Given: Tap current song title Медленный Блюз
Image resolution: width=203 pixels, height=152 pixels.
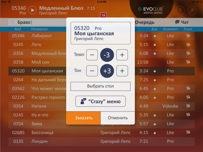Looking at the screenshot, I should (x=61, y=8).
